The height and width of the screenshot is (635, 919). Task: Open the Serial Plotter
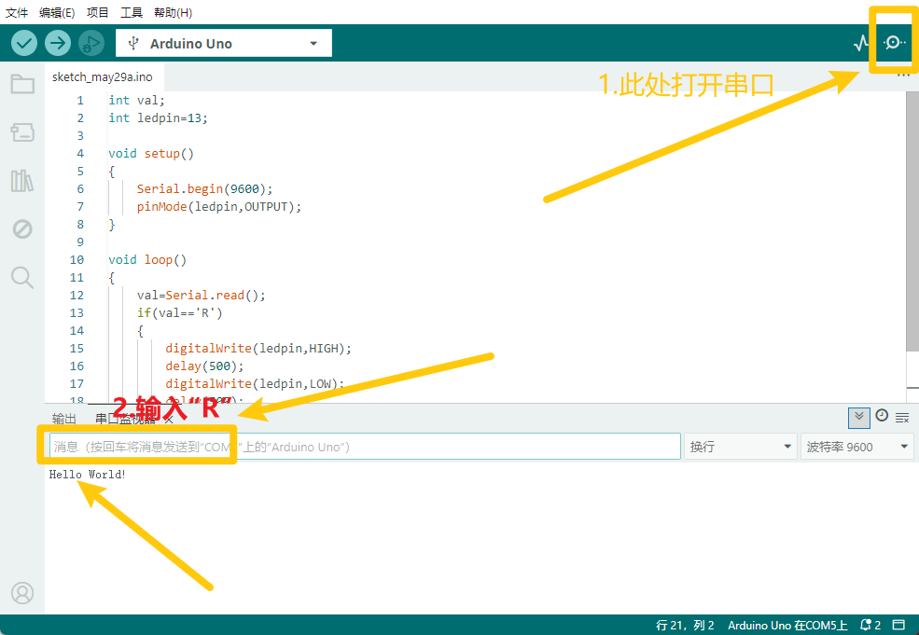click(861, 43)
